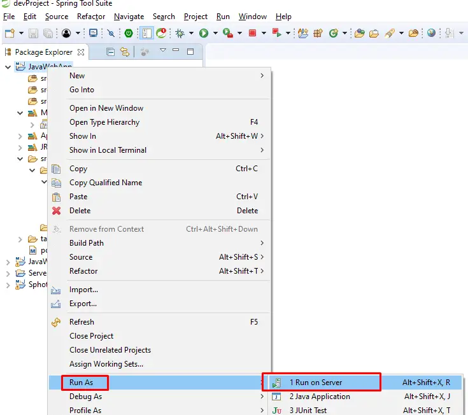This screenshot has height=415, width=468.
Task: Select Close Project
Action: click(160, 336)
